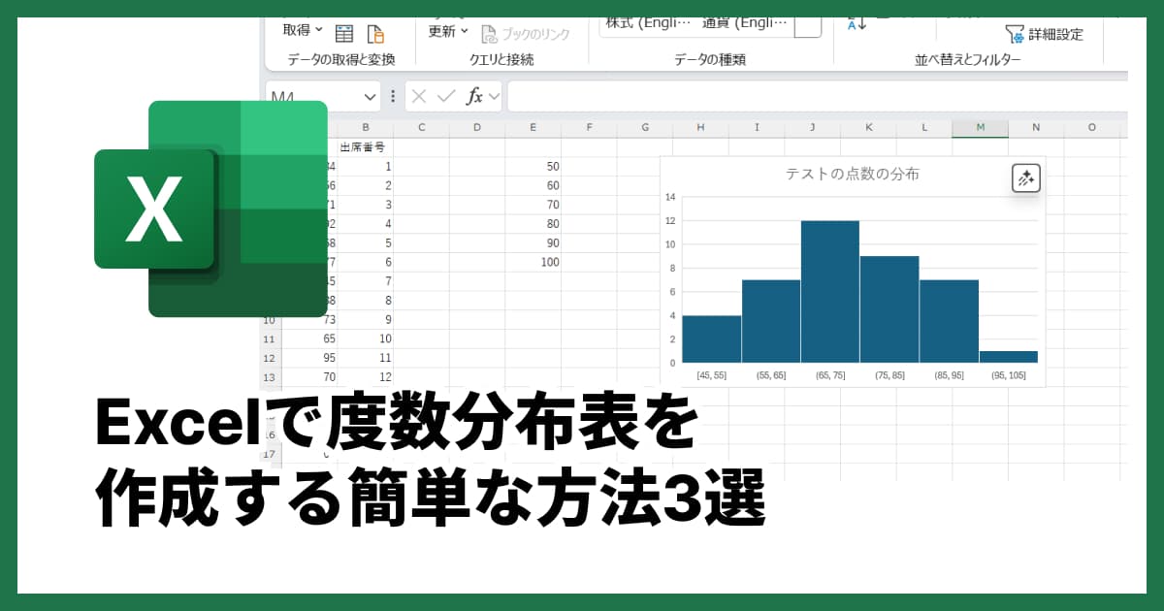Image resolution: width=1164 pixels, height=611 pixels.
Task: Click the ascending sort A↓ icon
Action: click(x=857, y=24)
